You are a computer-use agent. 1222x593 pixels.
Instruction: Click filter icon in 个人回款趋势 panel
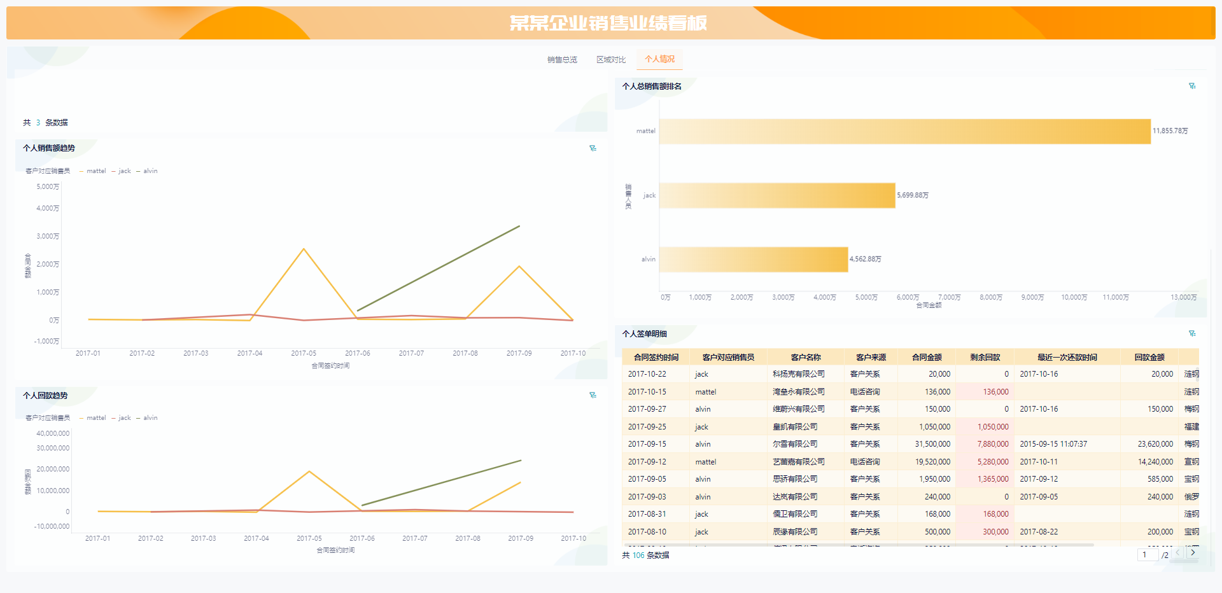tap(593, 395)
